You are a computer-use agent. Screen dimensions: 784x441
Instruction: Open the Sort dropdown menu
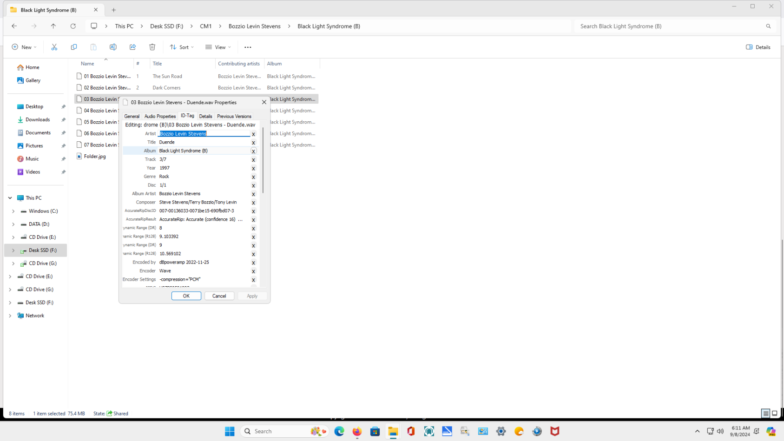click(182, 47)
